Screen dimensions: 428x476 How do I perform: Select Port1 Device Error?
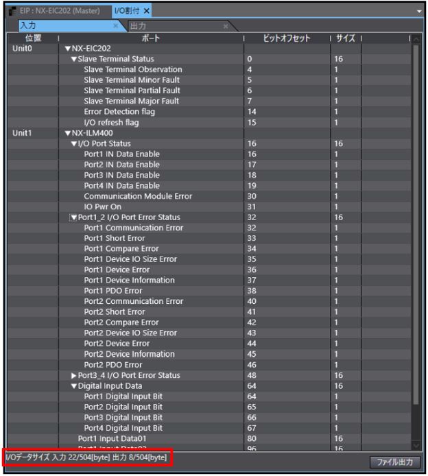pyautogui.click(x=209, y=270)
